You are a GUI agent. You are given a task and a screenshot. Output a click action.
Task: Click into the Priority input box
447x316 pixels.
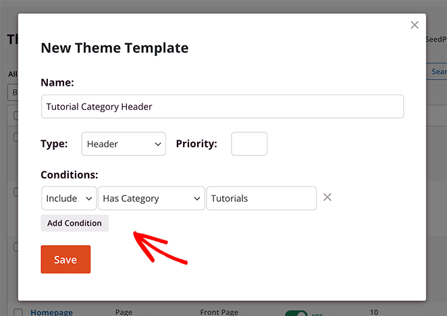pos(249,144)
